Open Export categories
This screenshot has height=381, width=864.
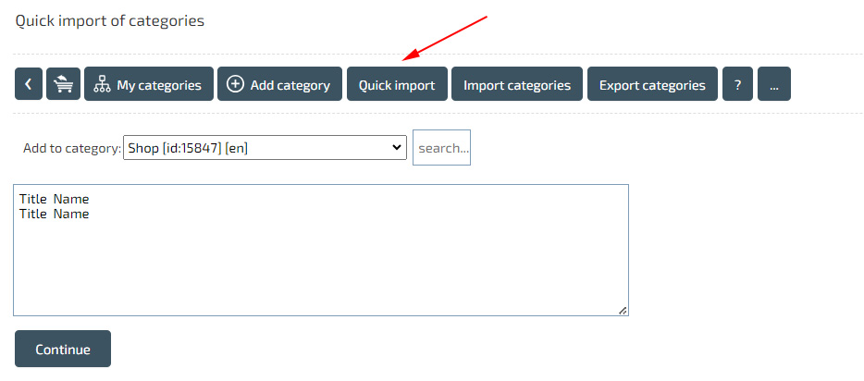click(x=652, y=85)
